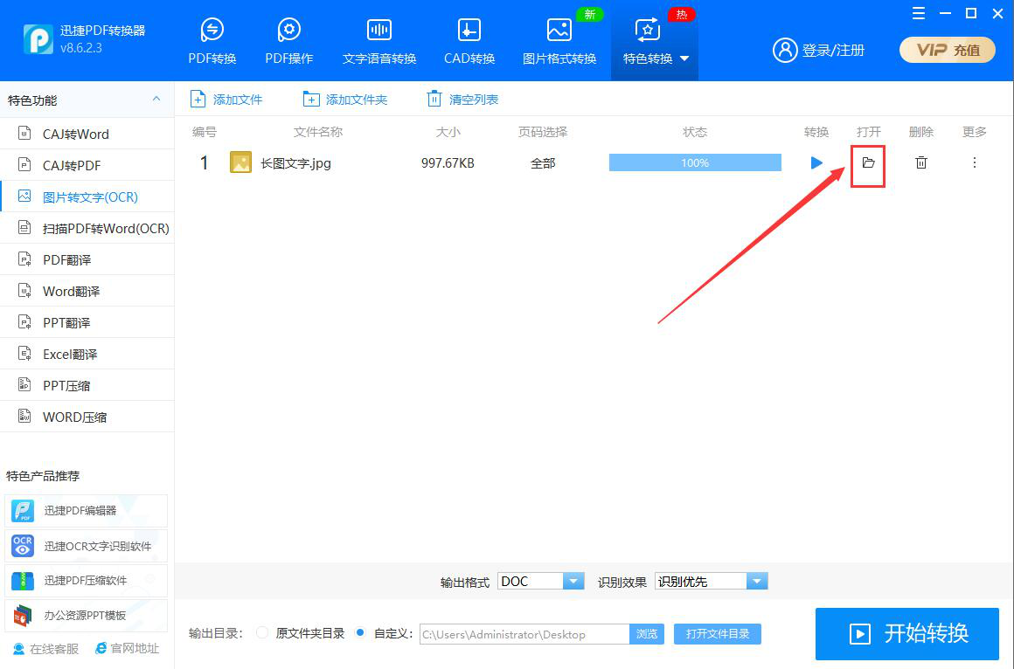Viewport: 1014px width, 669px height.
Task: Open 迅捷OCR文字识别软件 recommendation
Action: (86, 546)
